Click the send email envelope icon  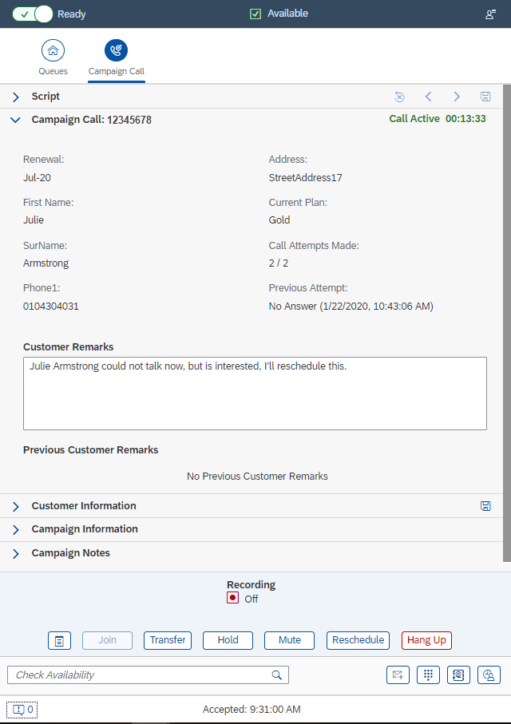pyautogui.click(x=398, y=675)
